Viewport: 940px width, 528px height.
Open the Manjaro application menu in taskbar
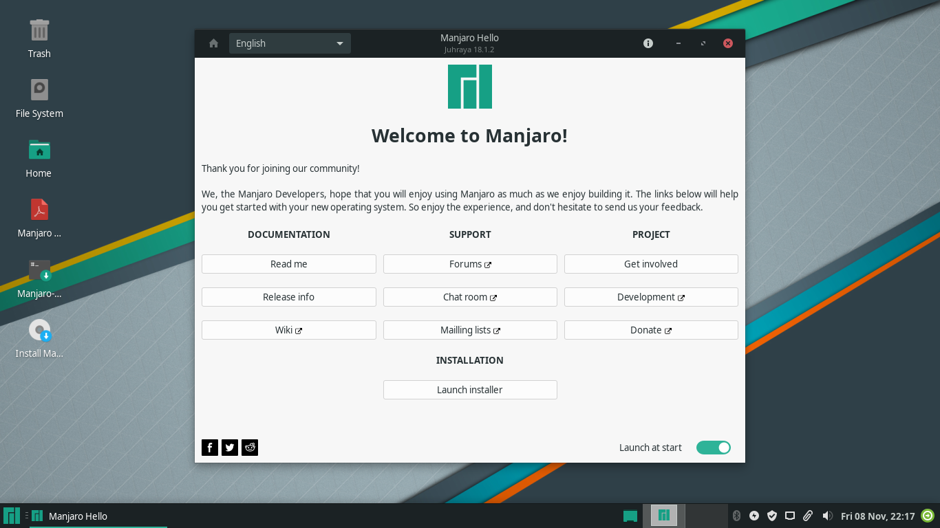(x=12, y=516)
